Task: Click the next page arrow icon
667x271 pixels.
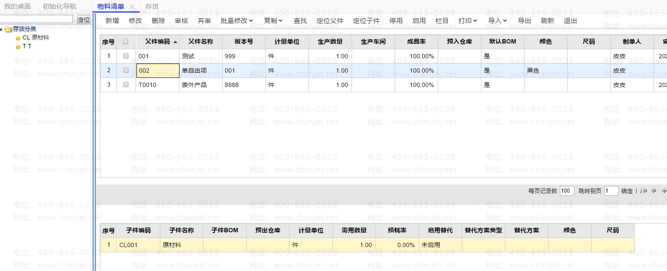Action: tap(664, 191)
